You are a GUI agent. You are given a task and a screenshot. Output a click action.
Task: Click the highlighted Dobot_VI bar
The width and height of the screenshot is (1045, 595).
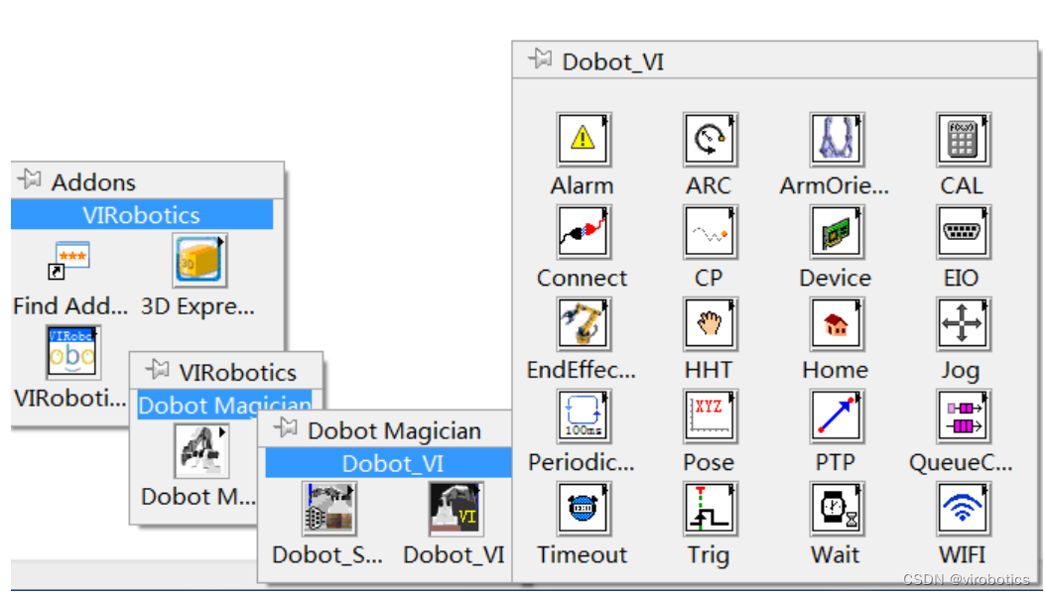(389, 463)
